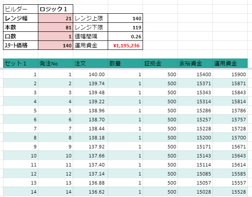Select the レンジ上限 value cell 140
252x197 pixels.
tap(125, 18)
